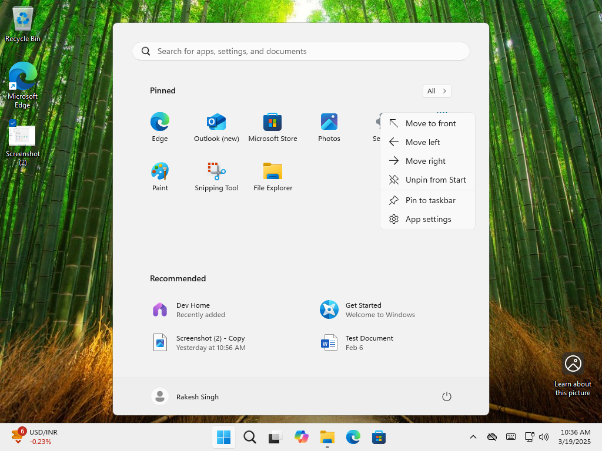Open Task View from the taskbar
602x451 pixels.
[275, 437]
